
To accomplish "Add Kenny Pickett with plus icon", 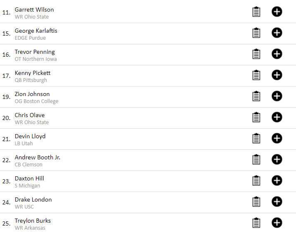I will coord(277,75).
